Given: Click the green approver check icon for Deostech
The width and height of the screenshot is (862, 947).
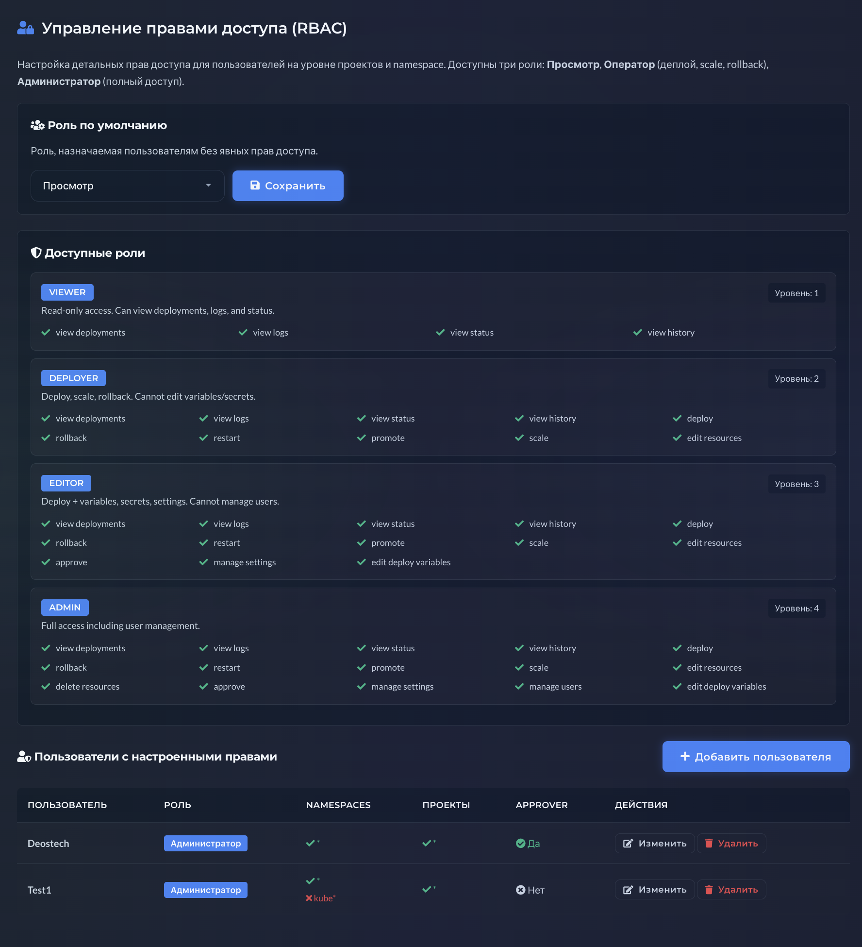Looking at the screenshot, I should pos(520,844).
